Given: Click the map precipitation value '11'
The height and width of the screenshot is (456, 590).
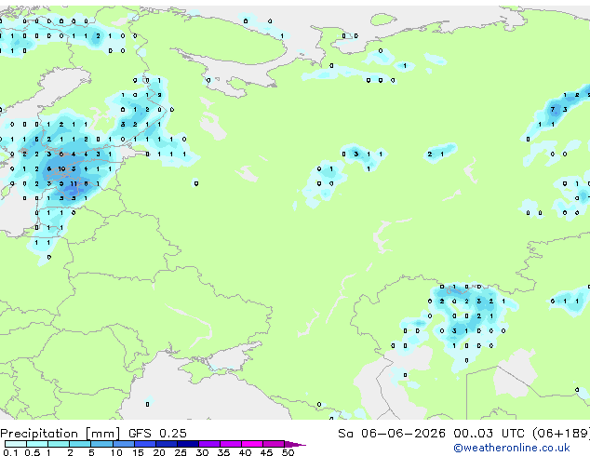Looking at the screenshot, I should pyautogui.click(x=74, y=183).
